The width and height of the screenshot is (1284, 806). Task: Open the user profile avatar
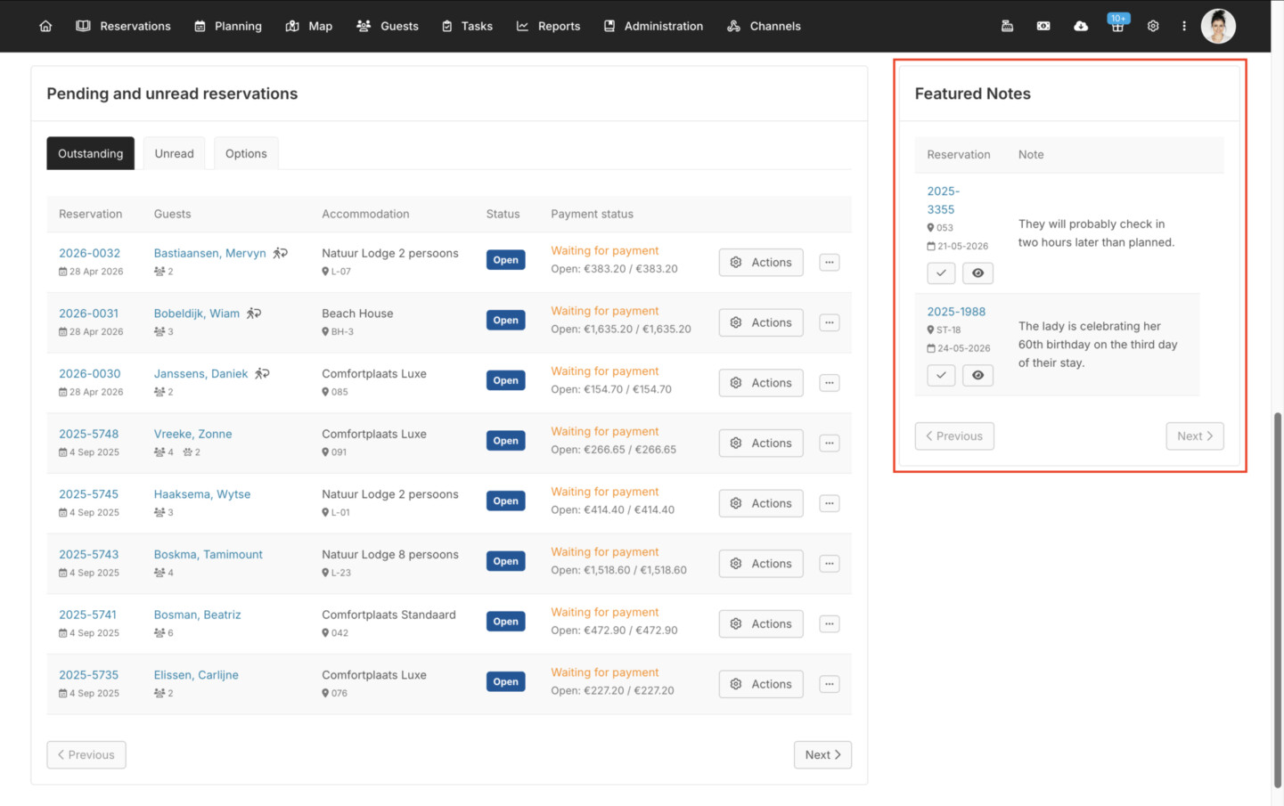1218,26
